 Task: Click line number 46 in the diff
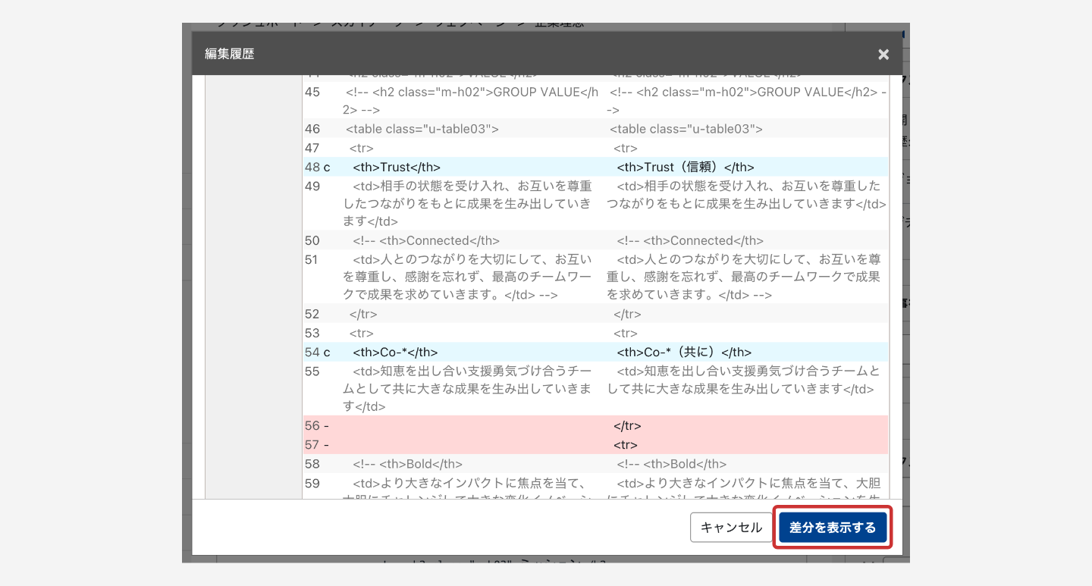click(x=312, y=129)
